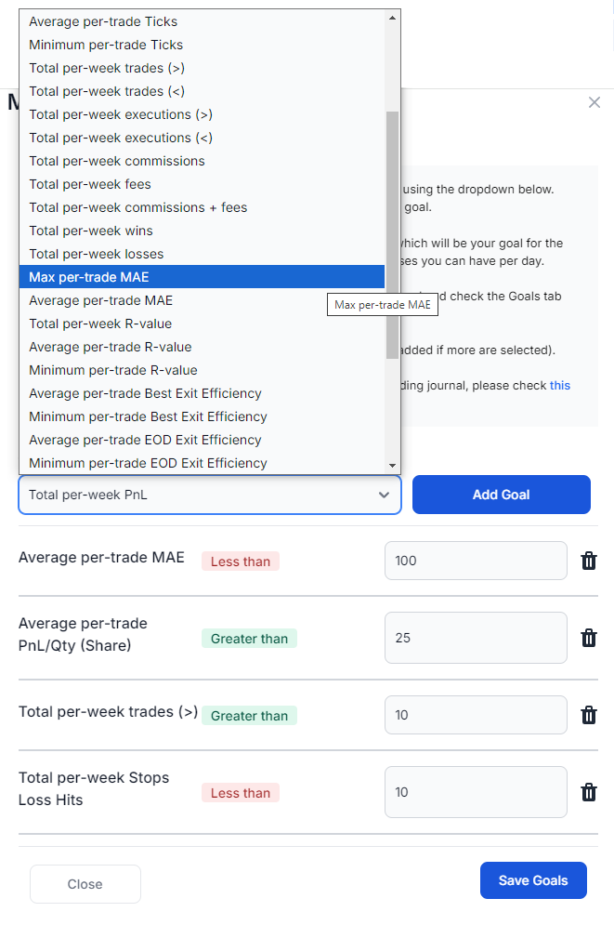
Task: Click the chevron on the goal selector
Action: (x=384, y=495)
